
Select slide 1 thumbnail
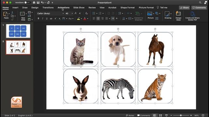pyautogui.click(x=18, y=31)
